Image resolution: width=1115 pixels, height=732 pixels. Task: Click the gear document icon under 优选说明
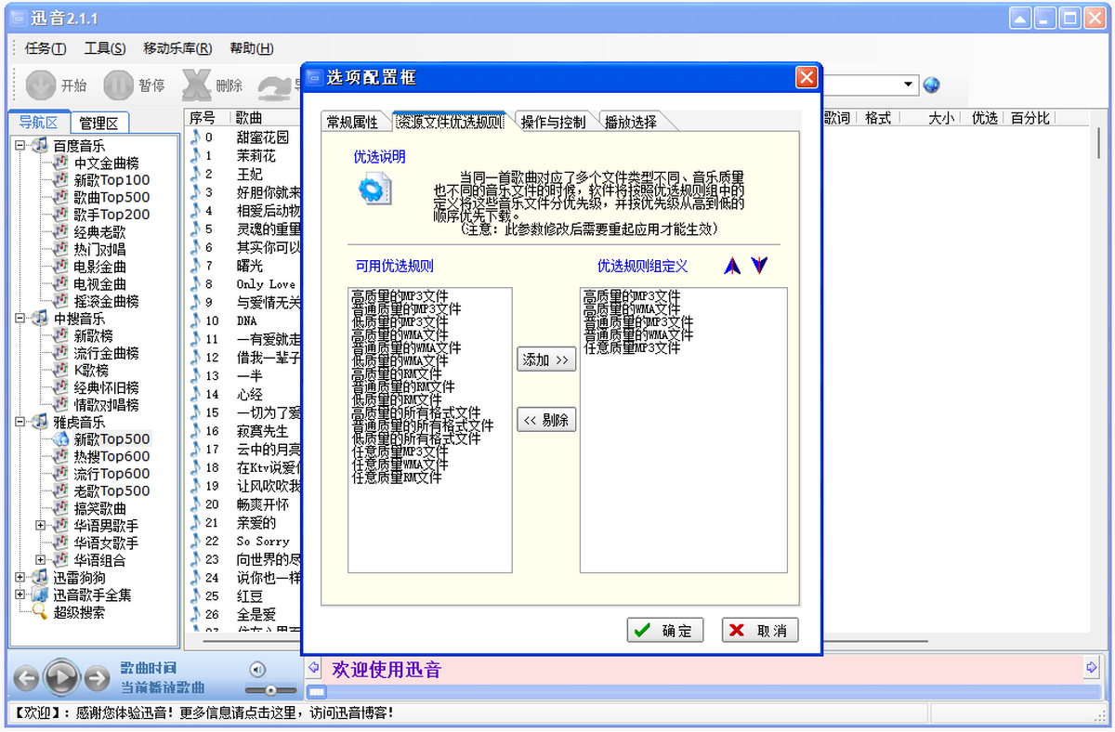pyautogui.click(x=375, y=190)
